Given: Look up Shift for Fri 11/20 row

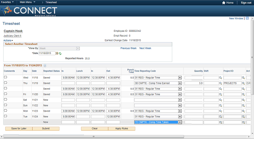Looking at the screenshot, I should (x=221, y=95).
